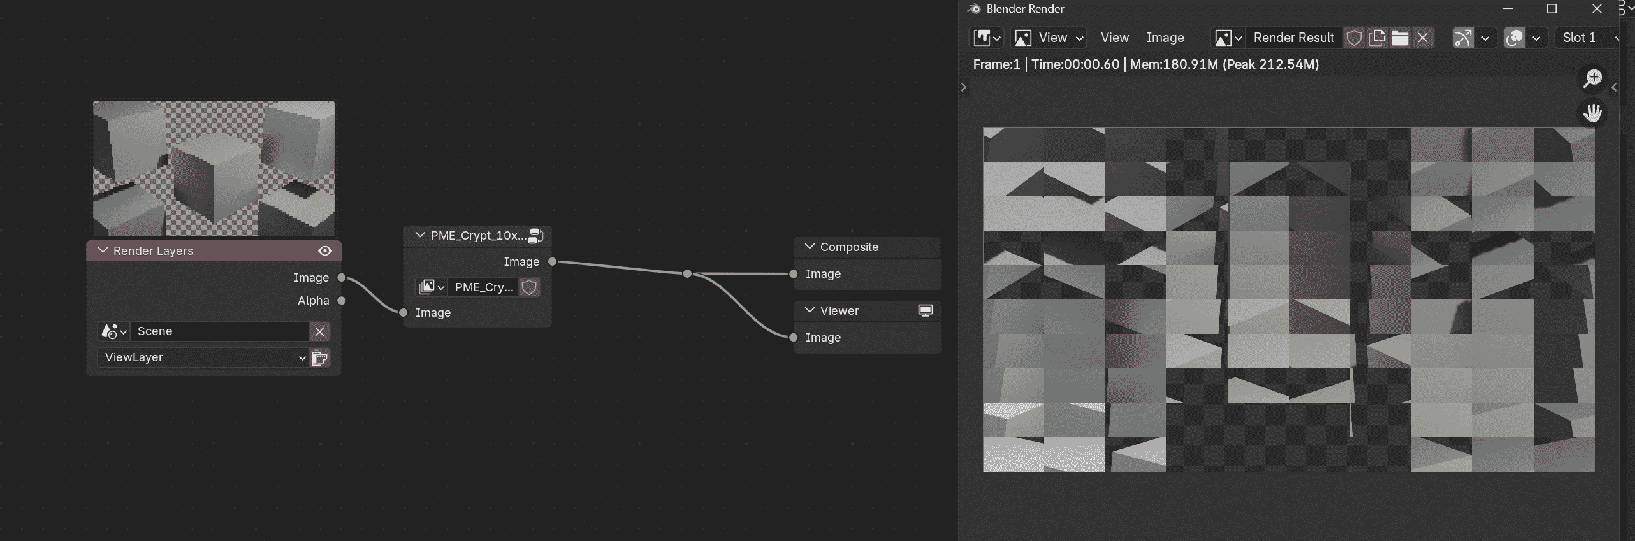Clear the Scene selection with X
The image size is (1635, 541).
tap(320, 331)
